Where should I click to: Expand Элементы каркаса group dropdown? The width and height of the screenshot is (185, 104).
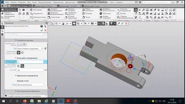coord(131,21)
